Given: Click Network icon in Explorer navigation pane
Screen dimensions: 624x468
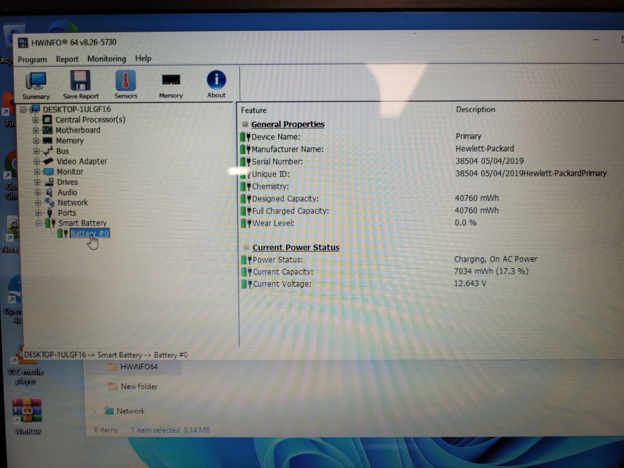Looking at the screenshot, I should [109, 411].
